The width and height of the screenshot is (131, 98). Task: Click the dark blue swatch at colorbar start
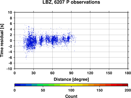click(18, 85)
